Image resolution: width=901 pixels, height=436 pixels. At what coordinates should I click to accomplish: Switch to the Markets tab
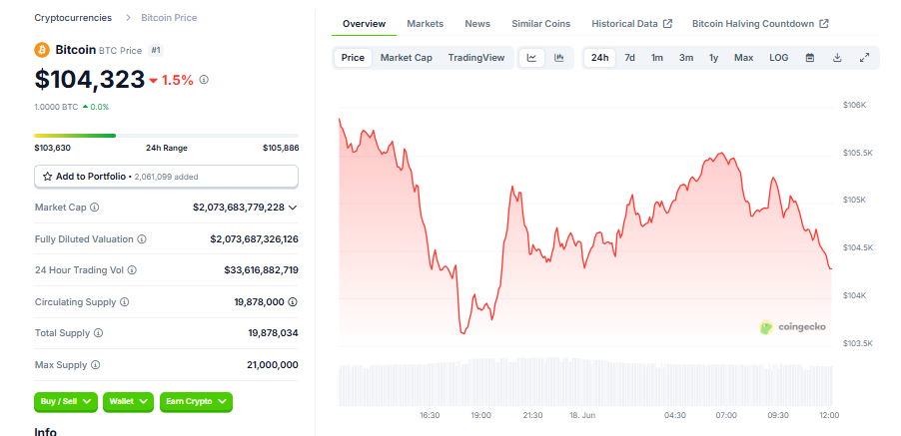[x=426, y=24]
